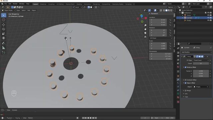Open the Material properties tab icon

[178, 97]
